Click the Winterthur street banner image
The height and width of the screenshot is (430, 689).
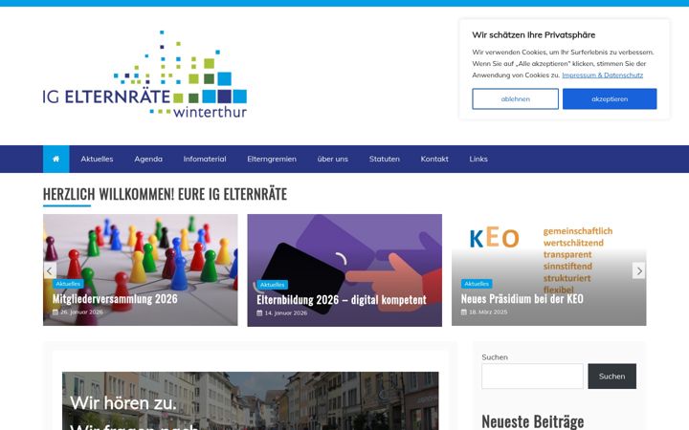click(x=250, y=400)
